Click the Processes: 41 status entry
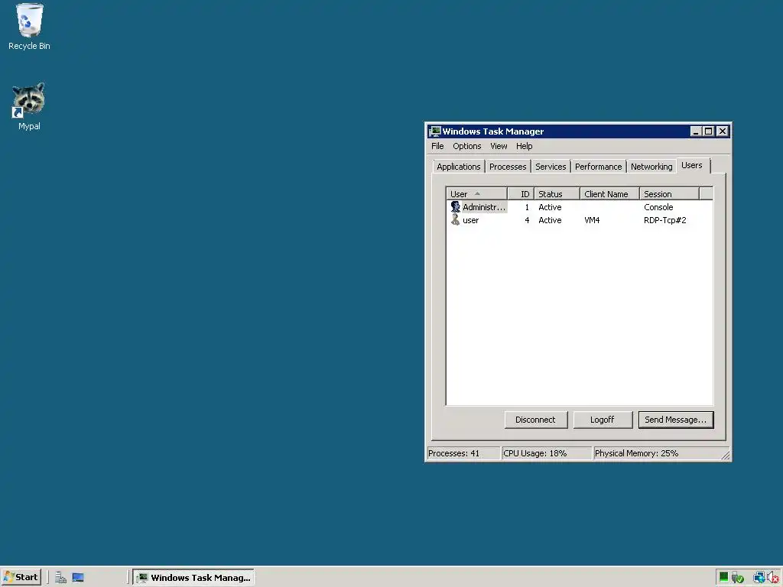The image size is (783, 587). 463,453
